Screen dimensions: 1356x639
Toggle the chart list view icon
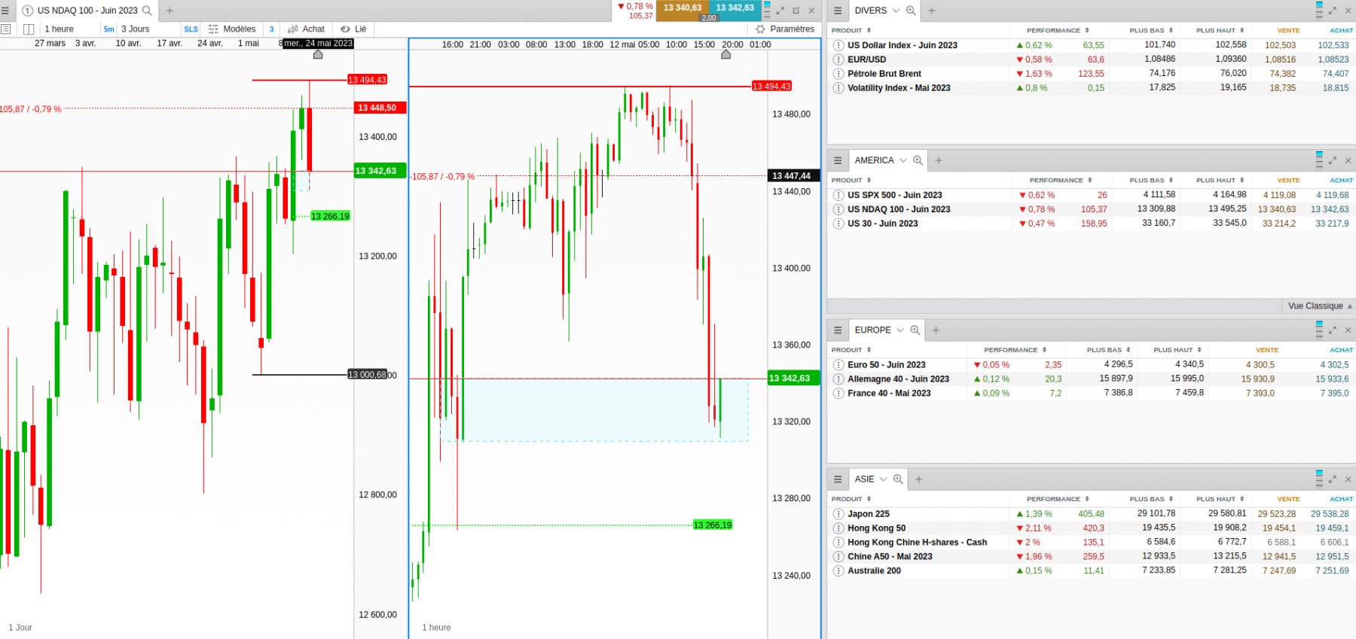coord(6,29)
